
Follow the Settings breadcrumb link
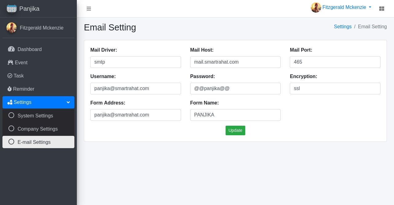pyautogui.click(x=343, y=27)
